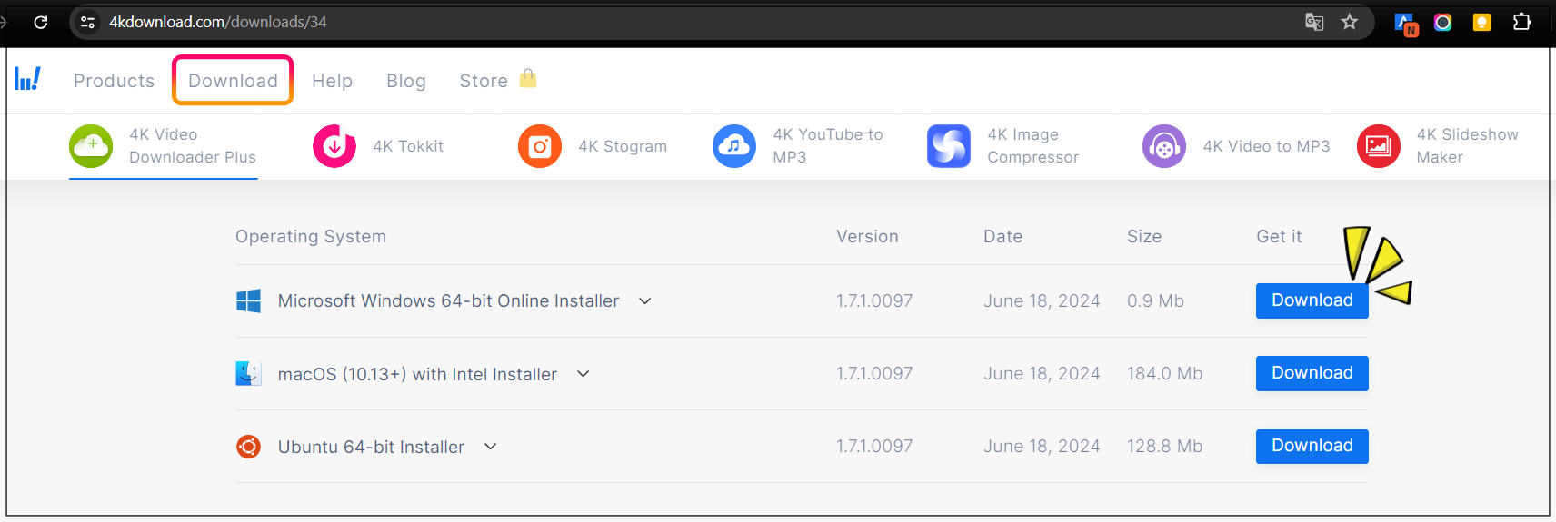
Task: Go to the Blog page
Action: 406,81
